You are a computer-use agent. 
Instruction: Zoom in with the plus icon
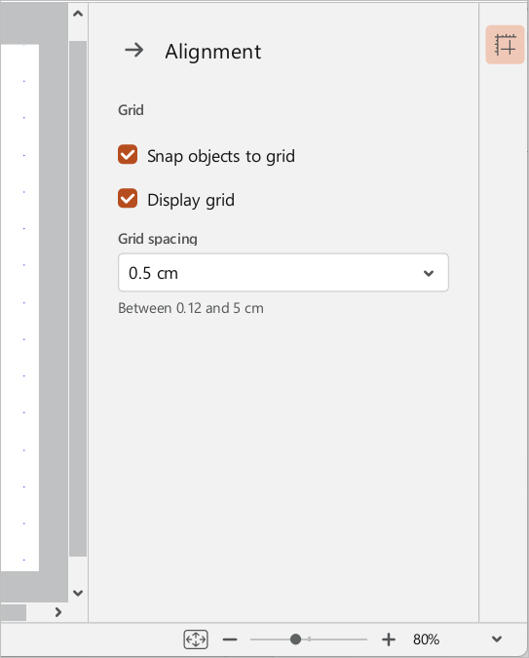coord(389,639)
